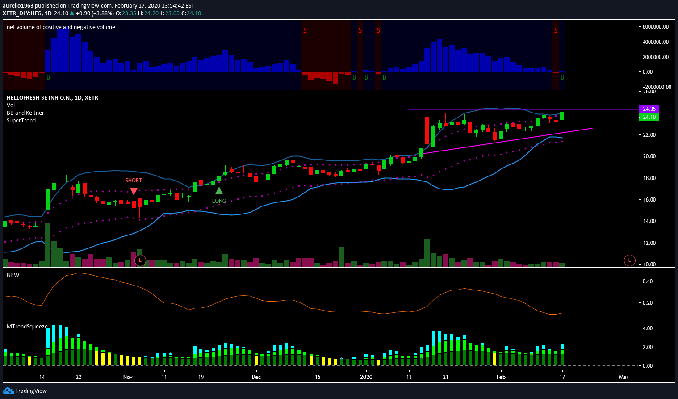678x399 pixels.
Task: Click the +0.90 (+3.88%) change value
Action: pos(95,13)
